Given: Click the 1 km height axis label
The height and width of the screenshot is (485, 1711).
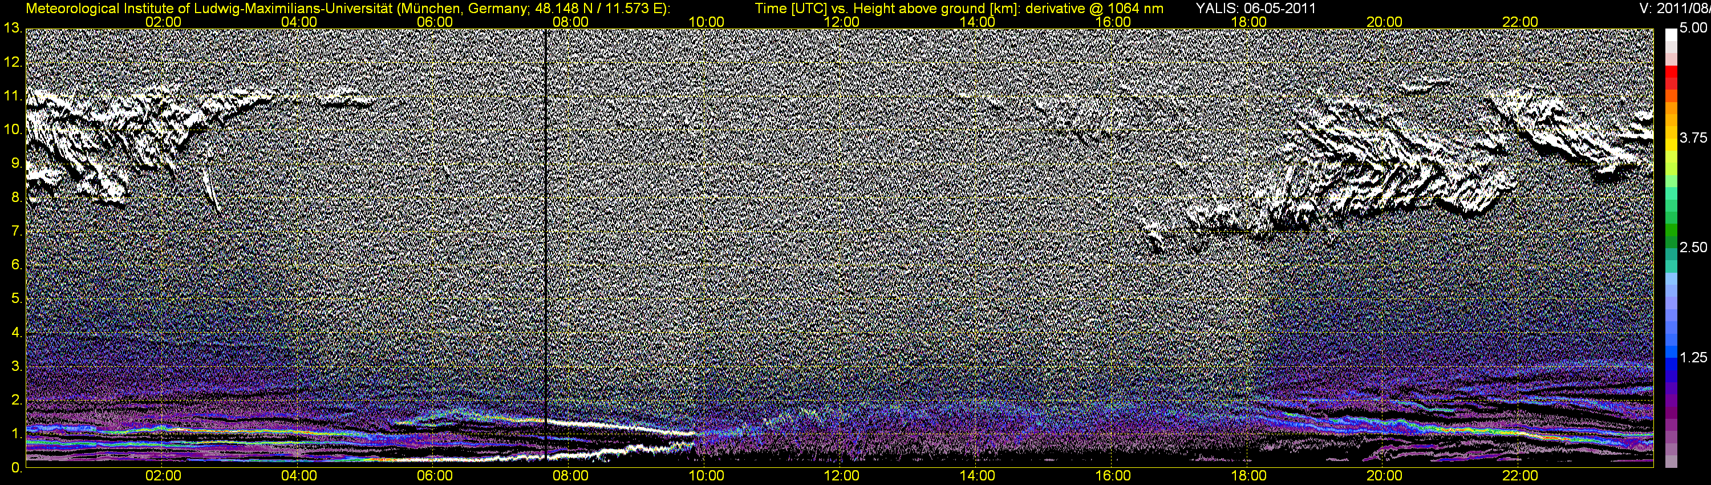Looking at the screenshot, I should [x=17, y=433].
